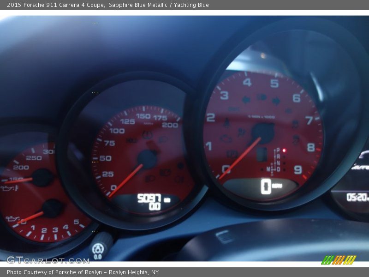Viewport: 369px width, 277px height.
Task: Click the 75 mark on the speedometer
Action: 109,143
